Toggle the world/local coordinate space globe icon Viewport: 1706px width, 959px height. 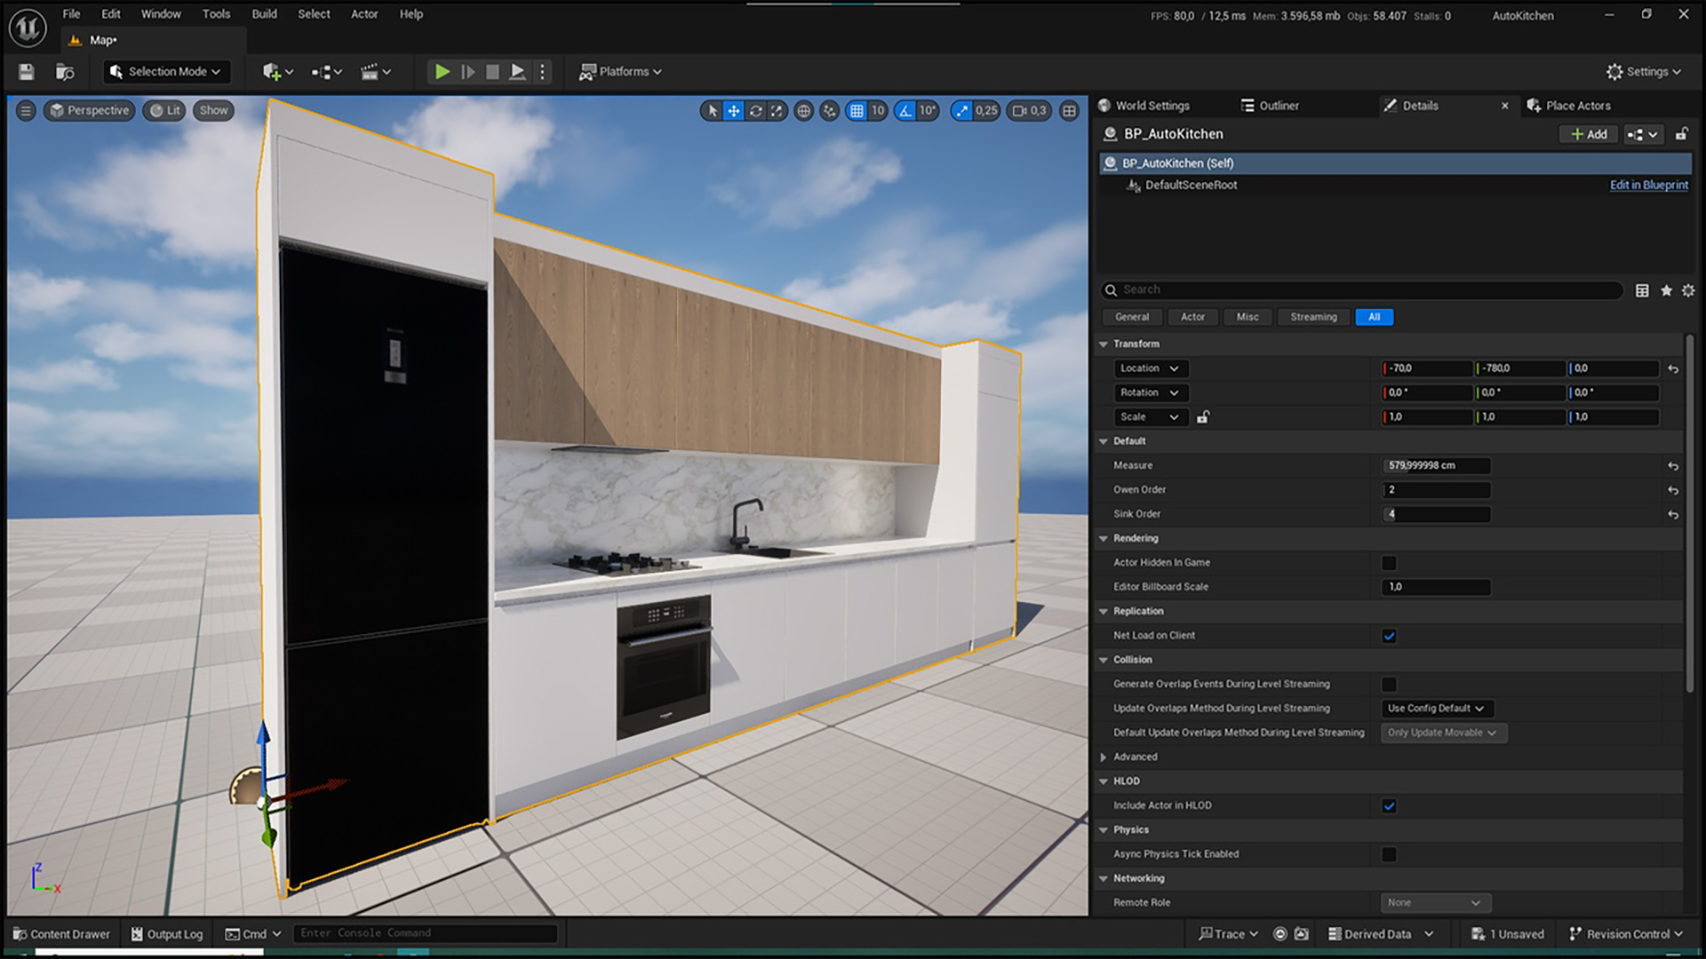[x=803, y=111]
